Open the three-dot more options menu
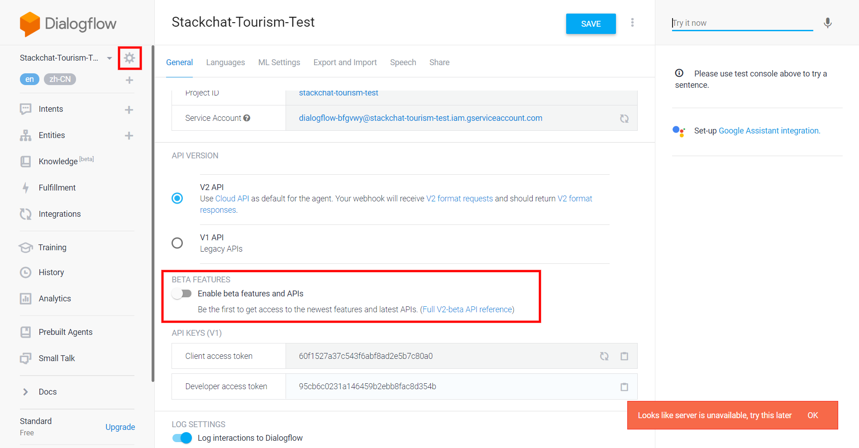Viewport: 859px width, 448px height. click(632, 23)
